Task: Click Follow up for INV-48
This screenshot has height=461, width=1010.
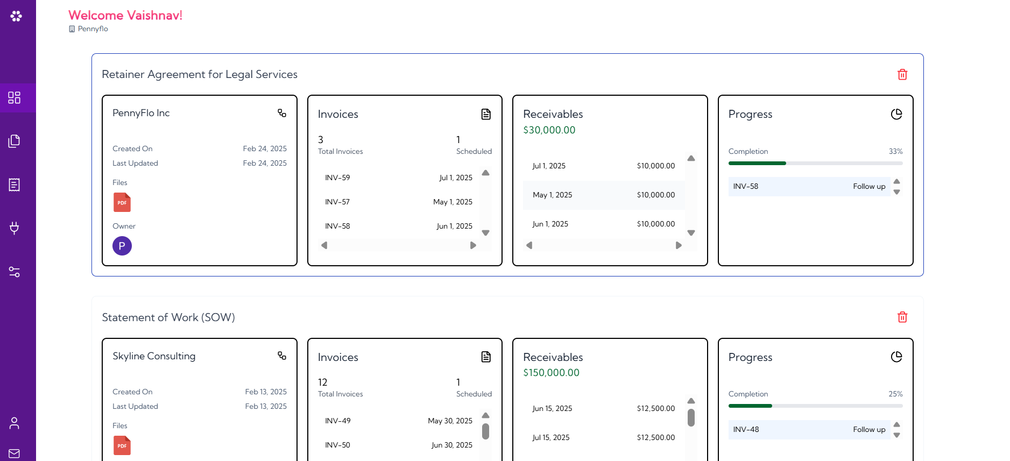Action: point(869,430)
